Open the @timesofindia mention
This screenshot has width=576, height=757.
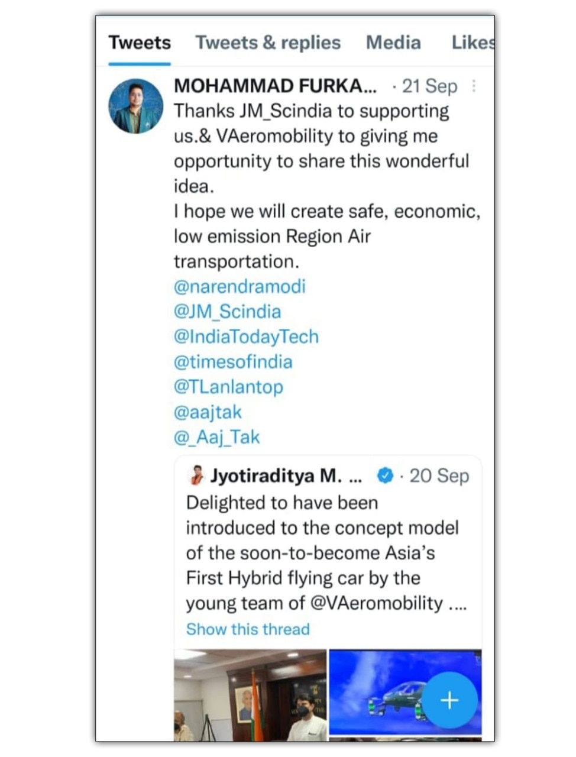tap(233, 362)
